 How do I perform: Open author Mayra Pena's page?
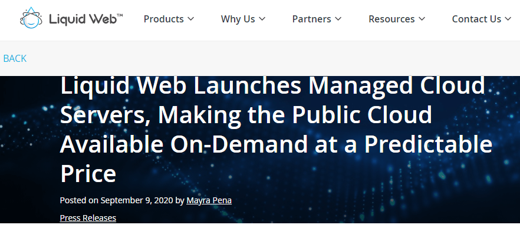[x=209, y=200]
